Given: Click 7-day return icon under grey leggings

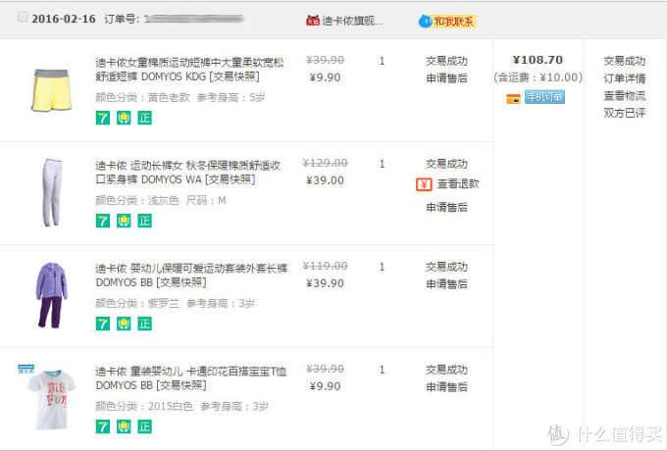Looking at the screenshot, I should tap(103, 221).
